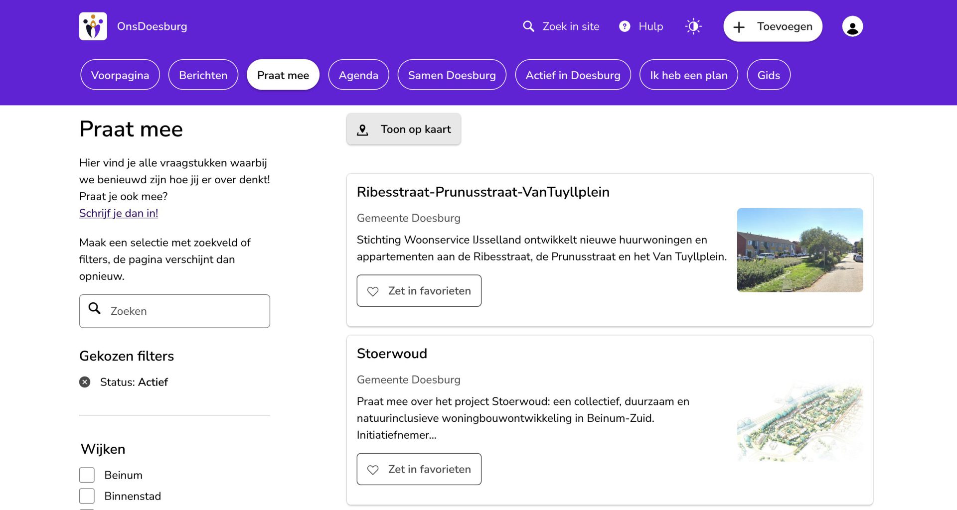Check the Beinum checkbox

click(87, 475)
